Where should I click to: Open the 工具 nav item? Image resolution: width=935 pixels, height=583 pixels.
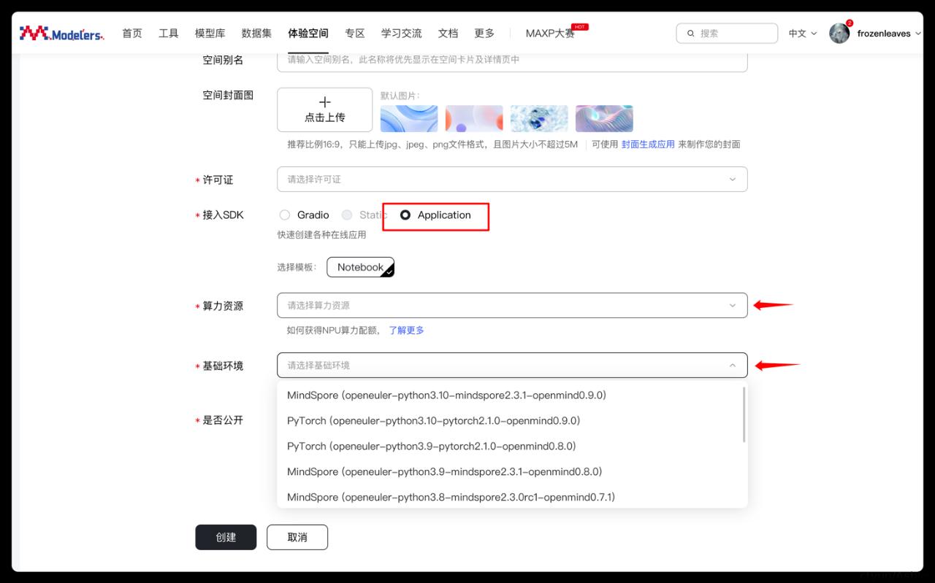tap(169, 34)
